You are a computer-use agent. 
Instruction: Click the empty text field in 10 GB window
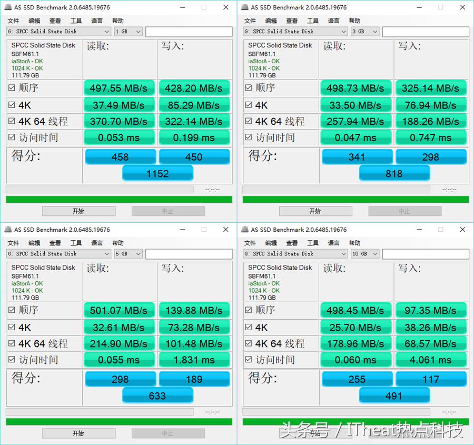426,254
